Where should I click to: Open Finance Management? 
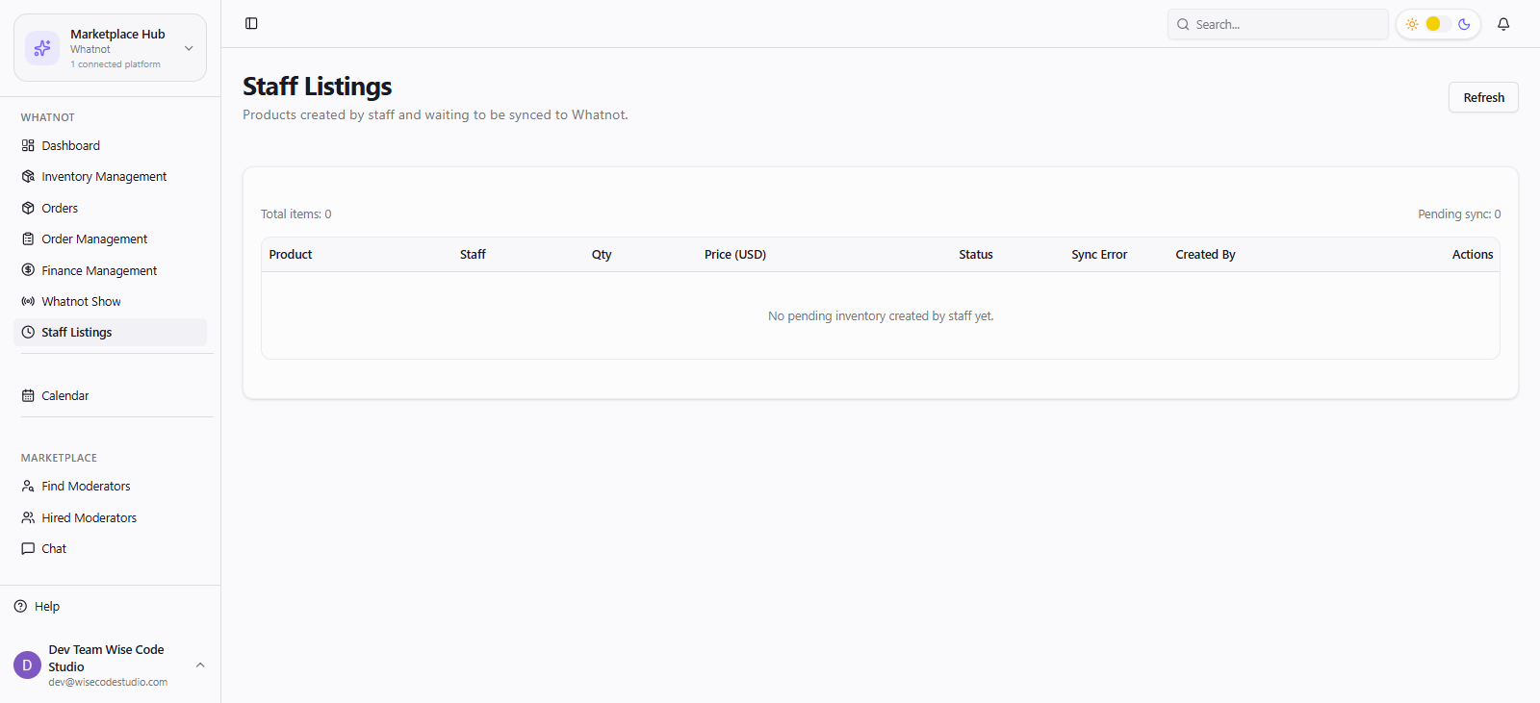coord(110,270)
